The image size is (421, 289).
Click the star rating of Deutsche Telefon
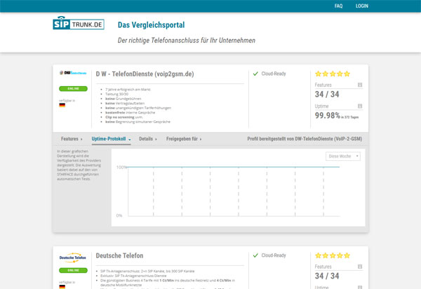tap(333, 255)
